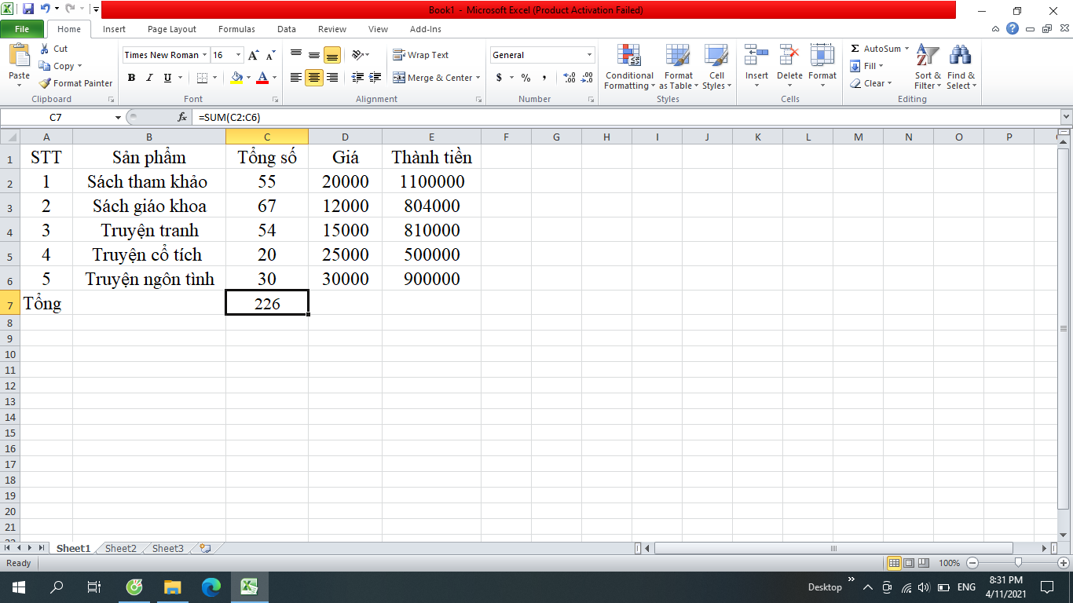
Task: Toggle Underline formatting
Action: point(167,78)
